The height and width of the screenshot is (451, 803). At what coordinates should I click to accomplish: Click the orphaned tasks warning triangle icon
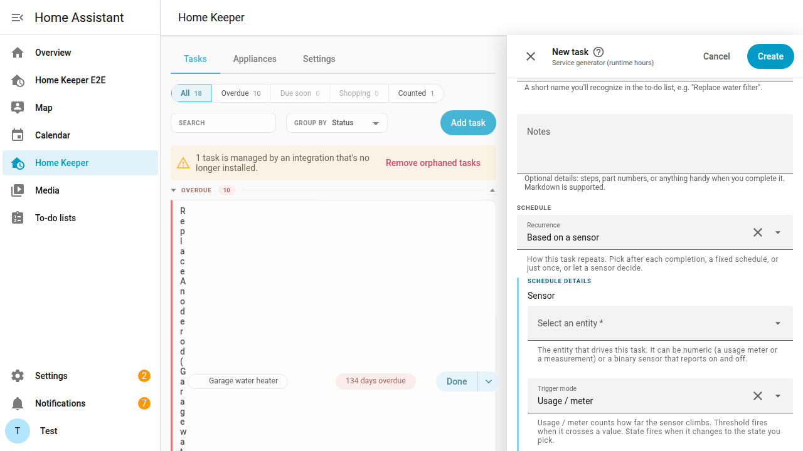pyautogui.click(x=183, y=163)
